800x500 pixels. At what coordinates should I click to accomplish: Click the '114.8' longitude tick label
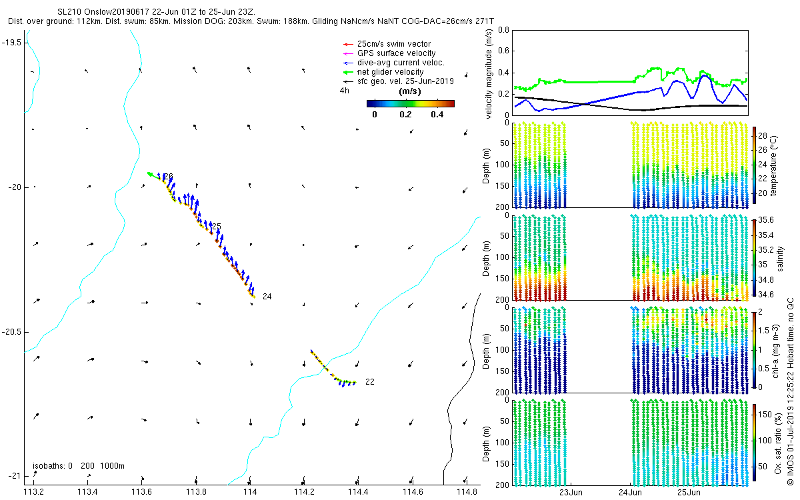click(467, 492)
